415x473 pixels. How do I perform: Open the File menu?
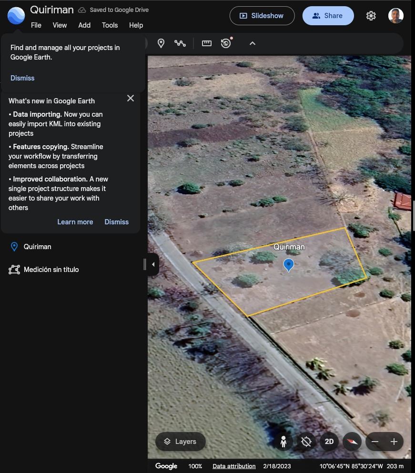tap(36, 25)
